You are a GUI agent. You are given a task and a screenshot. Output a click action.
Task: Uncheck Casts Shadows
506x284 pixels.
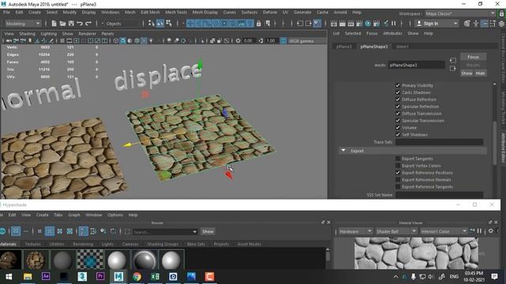coord(398,92)
